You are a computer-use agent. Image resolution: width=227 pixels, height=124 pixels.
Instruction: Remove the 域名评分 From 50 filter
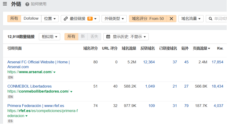(x=172, y=19)
